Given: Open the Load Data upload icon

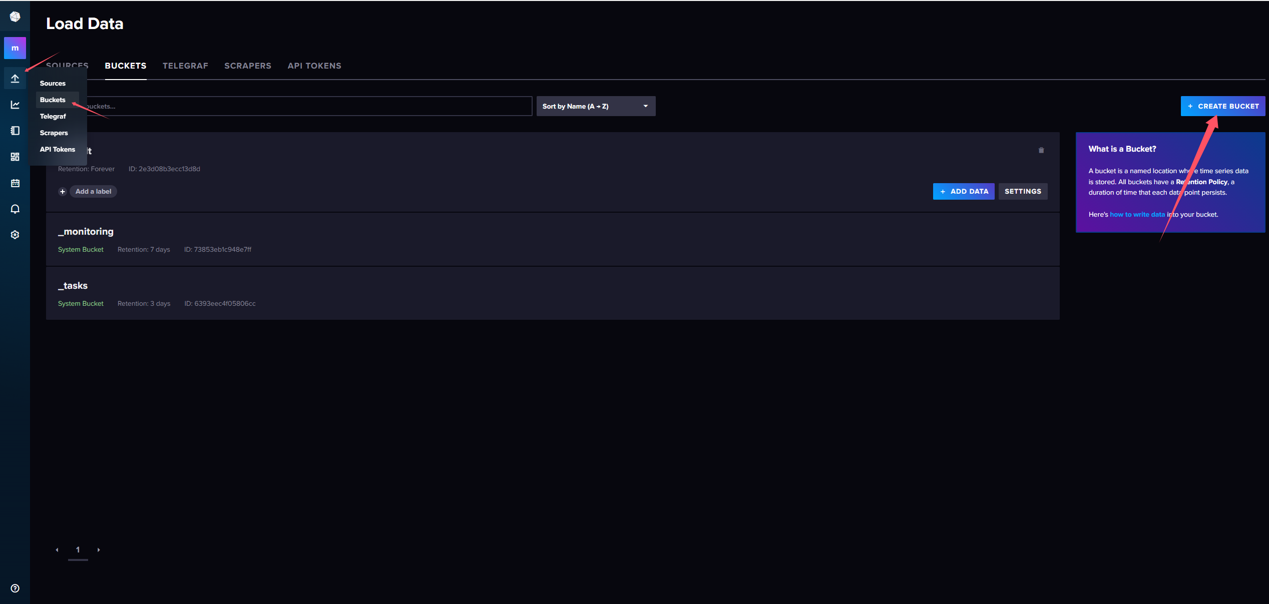Looking at the screenshot, I should (15, 79).
